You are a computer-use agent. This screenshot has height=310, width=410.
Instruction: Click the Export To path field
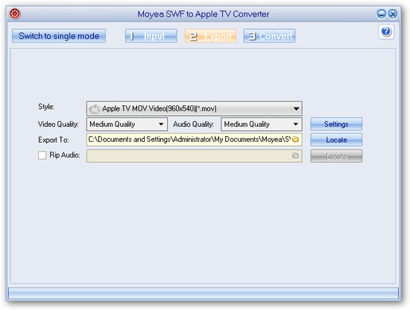pos(195,140)
